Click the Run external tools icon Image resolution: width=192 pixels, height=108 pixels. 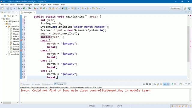[35, 8]
